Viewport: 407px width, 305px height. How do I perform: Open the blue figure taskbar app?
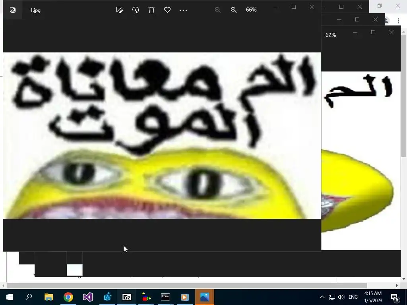[107, 297]
